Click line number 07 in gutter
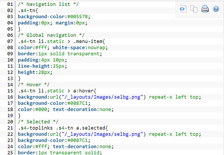Image resolution: width=224 pixels, height=155 pixels. click(x=10, y=42)
